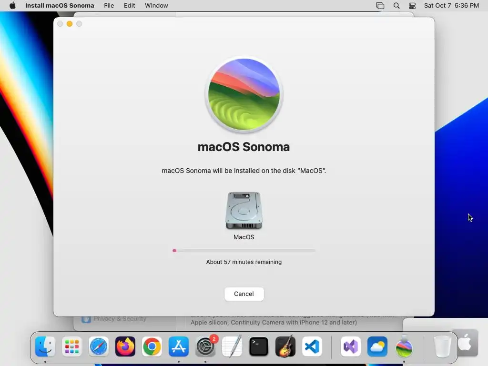The height and width of the screenshot is (366, 488).
Task: Open the Trash from the Dock
Action: point(442,346)
